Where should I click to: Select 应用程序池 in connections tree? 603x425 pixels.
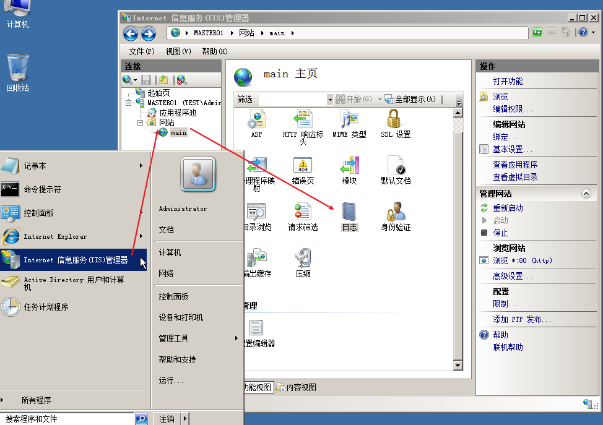coord(178,113)
